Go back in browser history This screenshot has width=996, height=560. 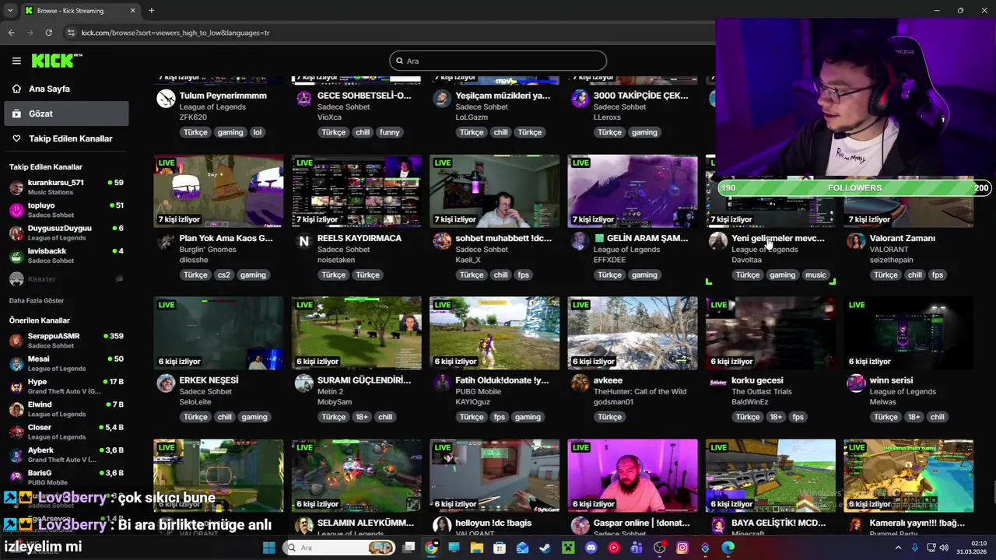tap(11, 33)
